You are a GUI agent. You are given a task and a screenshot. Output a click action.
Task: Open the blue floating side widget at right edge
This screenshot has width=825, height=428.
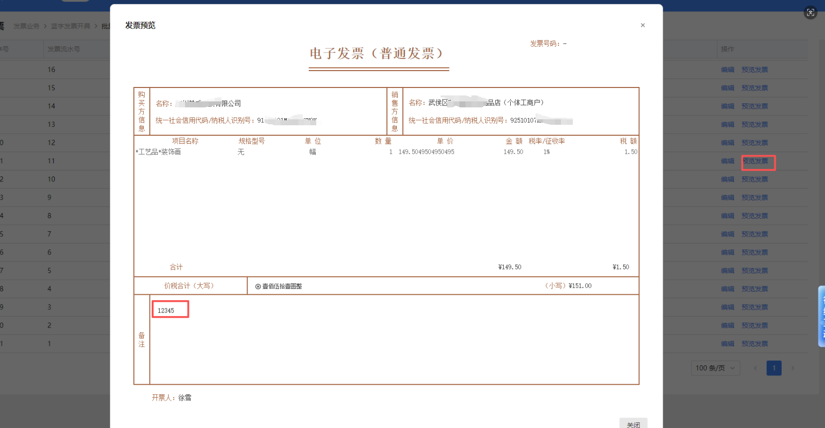822,316
